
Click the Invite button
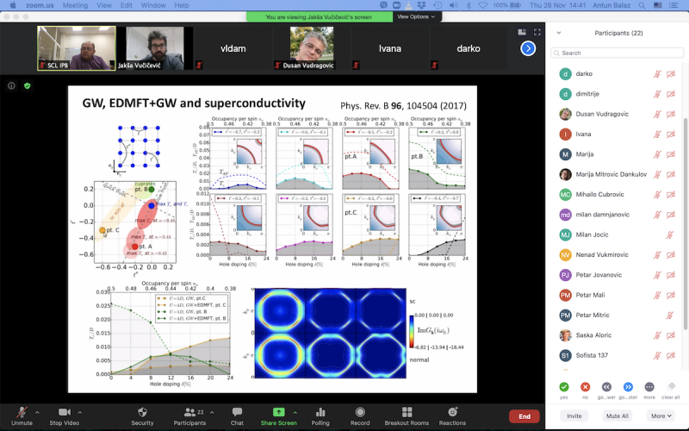pos(574,415)
